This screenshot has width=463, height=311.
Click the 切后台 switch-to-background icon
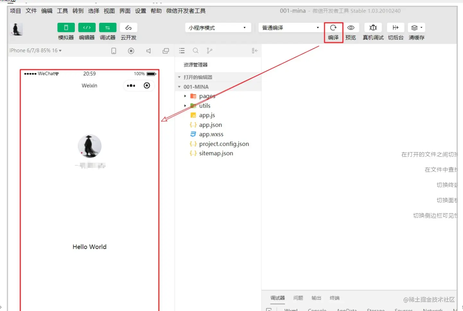point(396,28)
